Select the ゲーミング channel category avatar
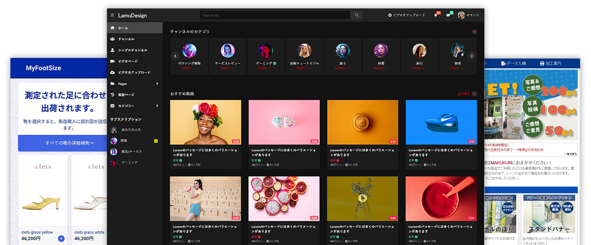 pyautogui.click(x=266, y=50)
